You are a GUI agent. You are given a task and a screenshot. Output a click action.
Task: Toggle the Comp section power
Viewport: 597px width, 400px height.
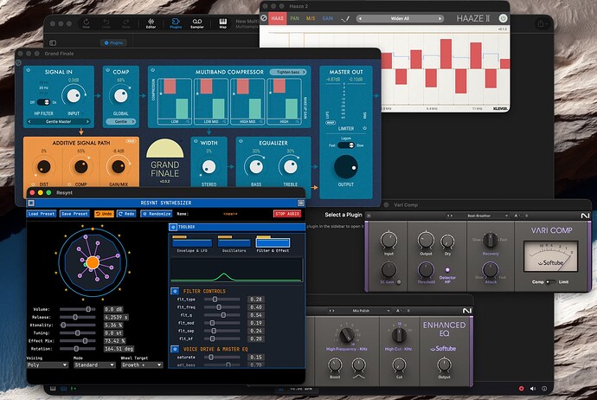point(108,70)
